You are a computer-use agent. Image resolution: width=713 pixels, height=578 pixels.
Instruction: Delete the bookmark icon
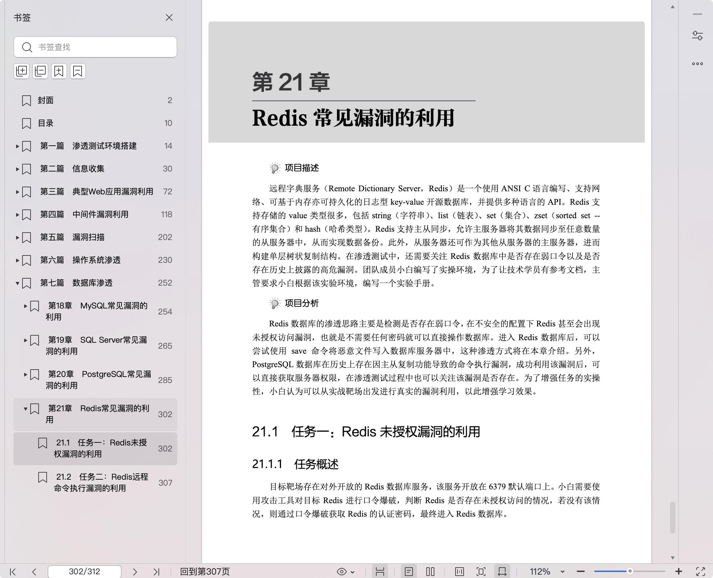pos(78,71)
